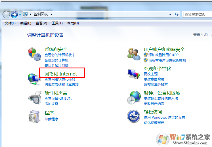This screenshot has height=147, width=212.
Task: Open 使用 Windows 建议的设置 link
Action: tap(164, 117)
